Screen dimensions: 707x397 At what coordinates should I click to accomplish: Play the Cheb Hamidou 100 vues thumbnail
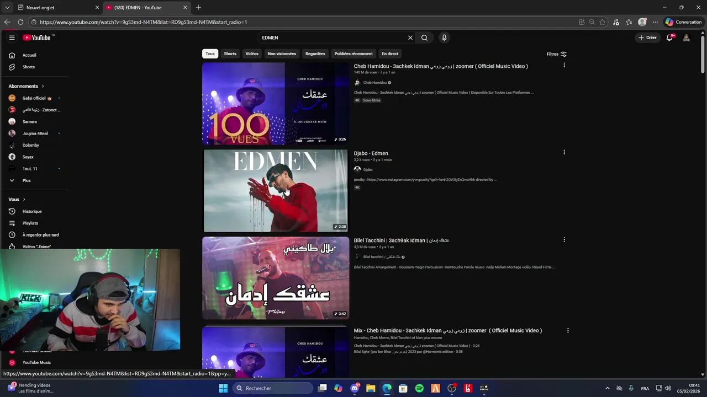(276, 104)
